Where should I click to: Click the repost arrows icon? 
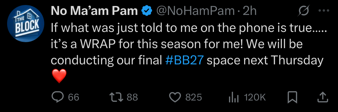click(x=117, y=98)
